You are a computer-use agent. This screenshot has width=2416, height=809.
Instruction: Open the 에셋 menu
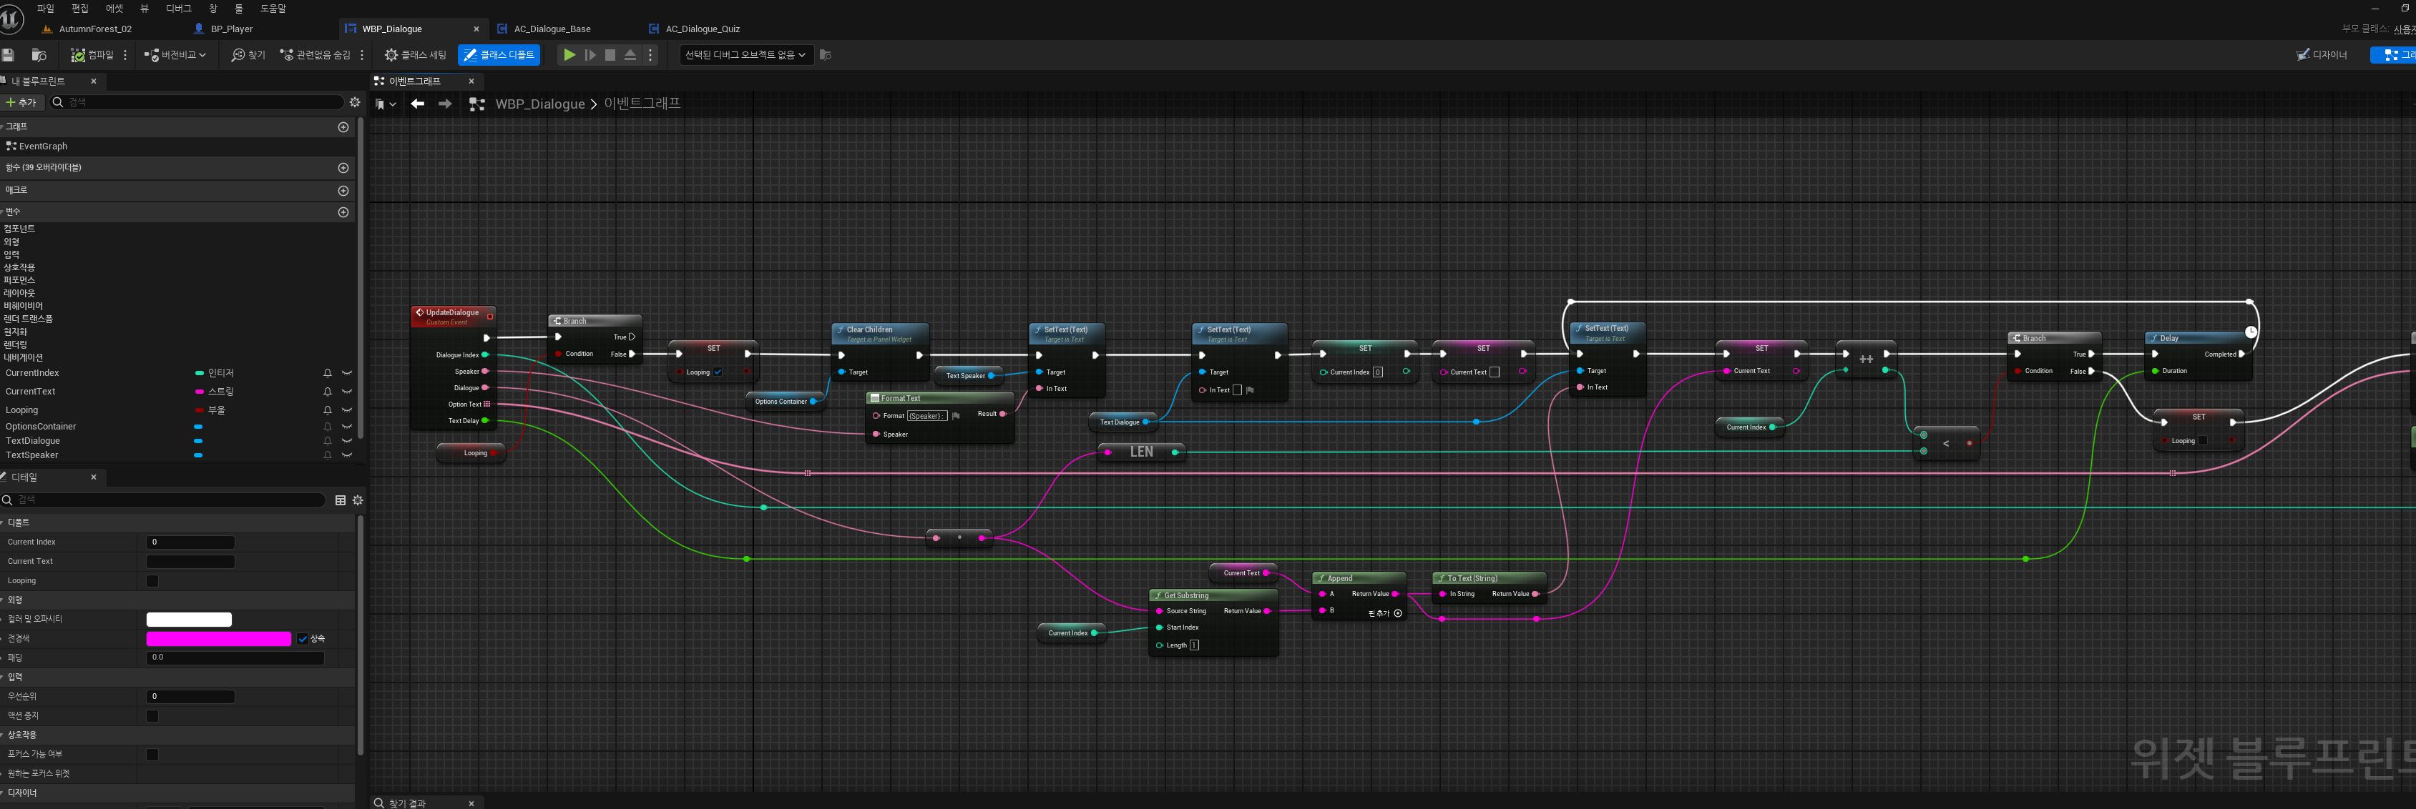tap(114, 9)
